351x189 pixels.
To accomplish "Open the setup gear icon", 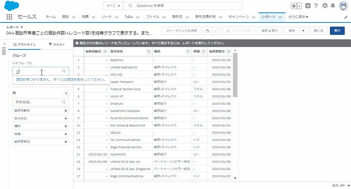I will pos(325,6).
